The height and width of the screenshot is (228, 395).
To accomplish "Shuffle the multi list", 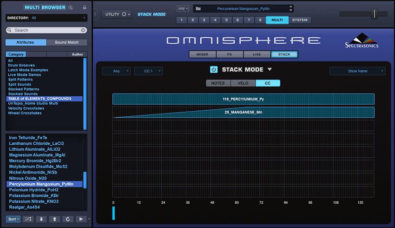I will coord(28,219).
